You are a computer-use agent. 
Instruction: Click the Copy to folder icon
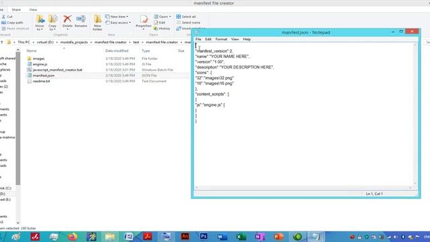click(52, 19)
